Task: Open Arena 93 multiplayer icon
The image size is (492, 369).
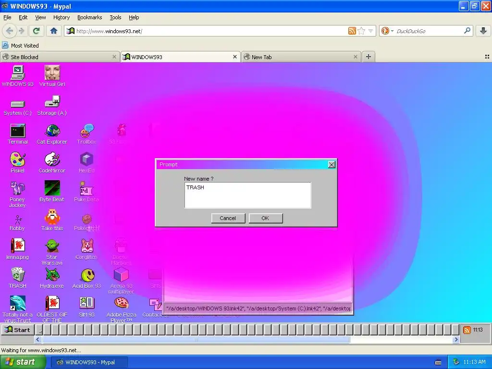Action: [121, 281]
